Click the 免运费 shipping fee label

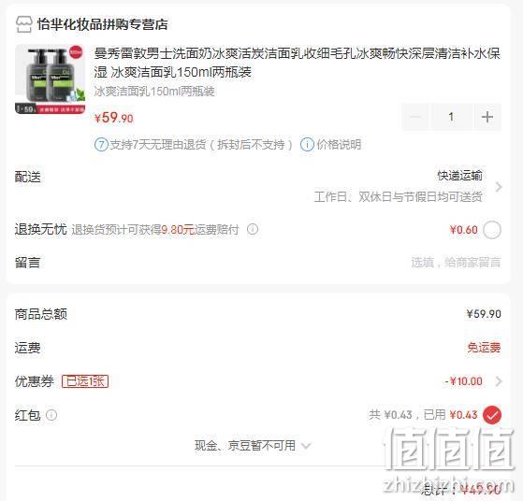(x=484, y=348)
